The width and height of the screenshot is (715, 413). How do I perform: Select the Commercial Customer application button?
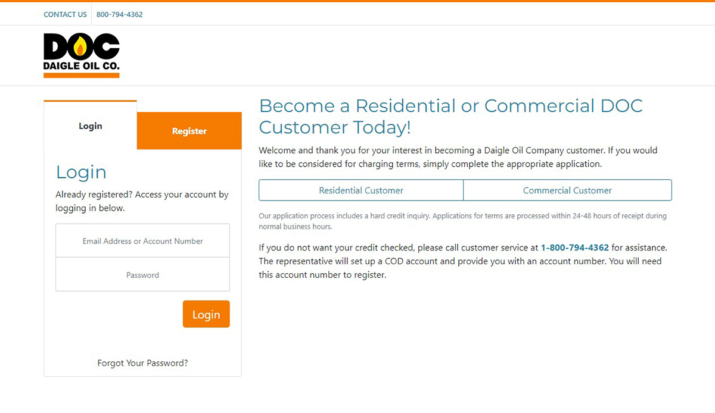click(x=567, y=190)
